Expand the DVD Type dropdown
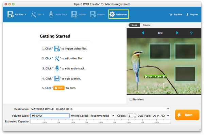204x135 pixels. [161, 116]
